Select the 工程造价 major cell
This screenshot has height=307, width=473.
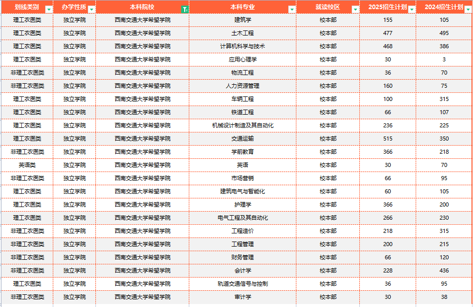click(243, 231)
